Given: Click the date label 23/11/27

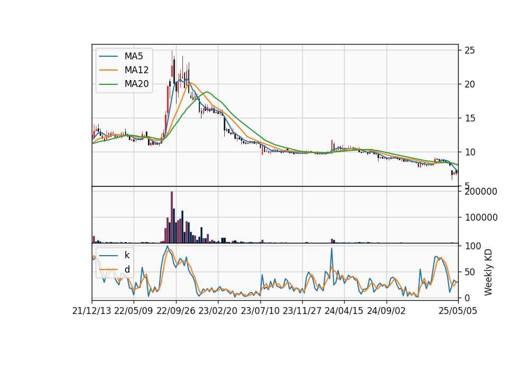Looking at the screenshot, I should 302,311.
